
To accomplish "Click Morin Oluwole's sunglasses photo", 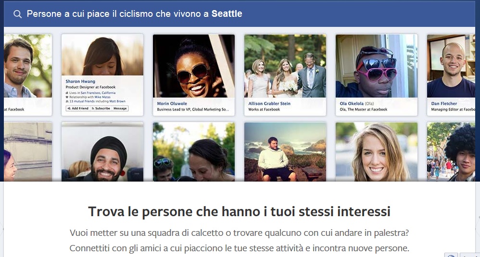I will pos(194,66).
